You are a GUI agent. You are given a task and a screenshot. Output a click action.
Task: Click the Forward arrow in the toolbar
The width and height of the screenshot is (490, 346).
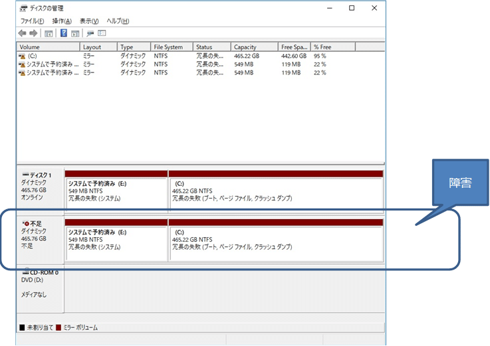click(x=33, y=33)
